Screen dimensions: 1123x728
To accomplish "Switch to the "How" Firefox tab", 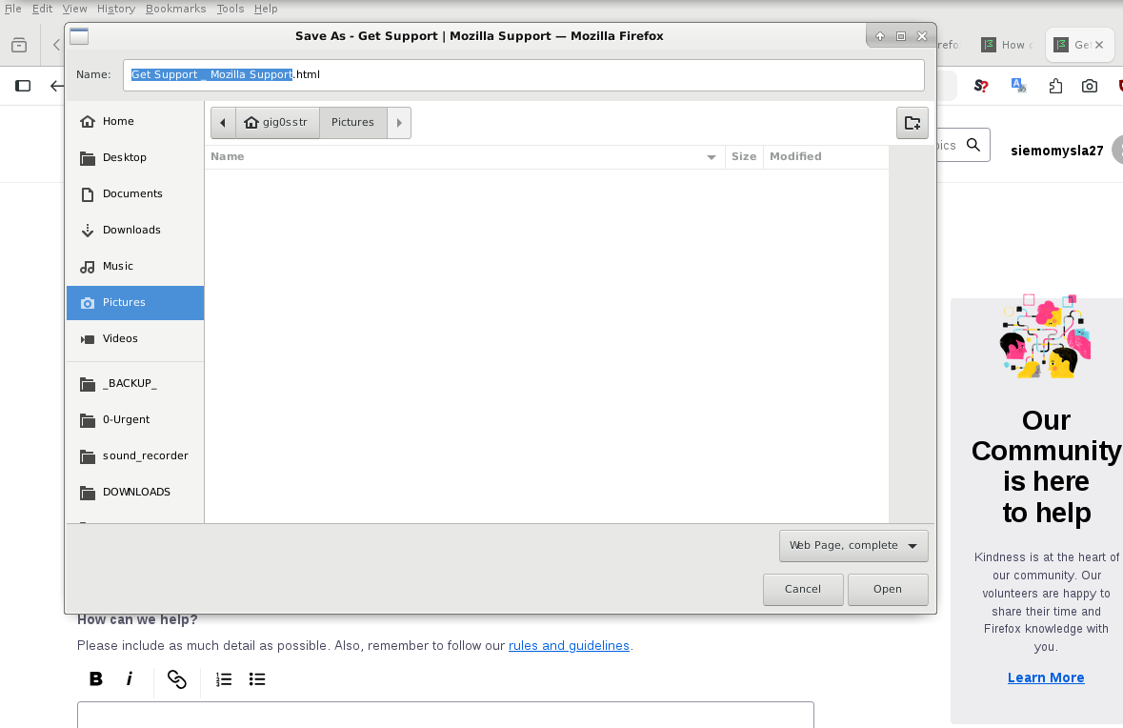I will pos(1008,45).
